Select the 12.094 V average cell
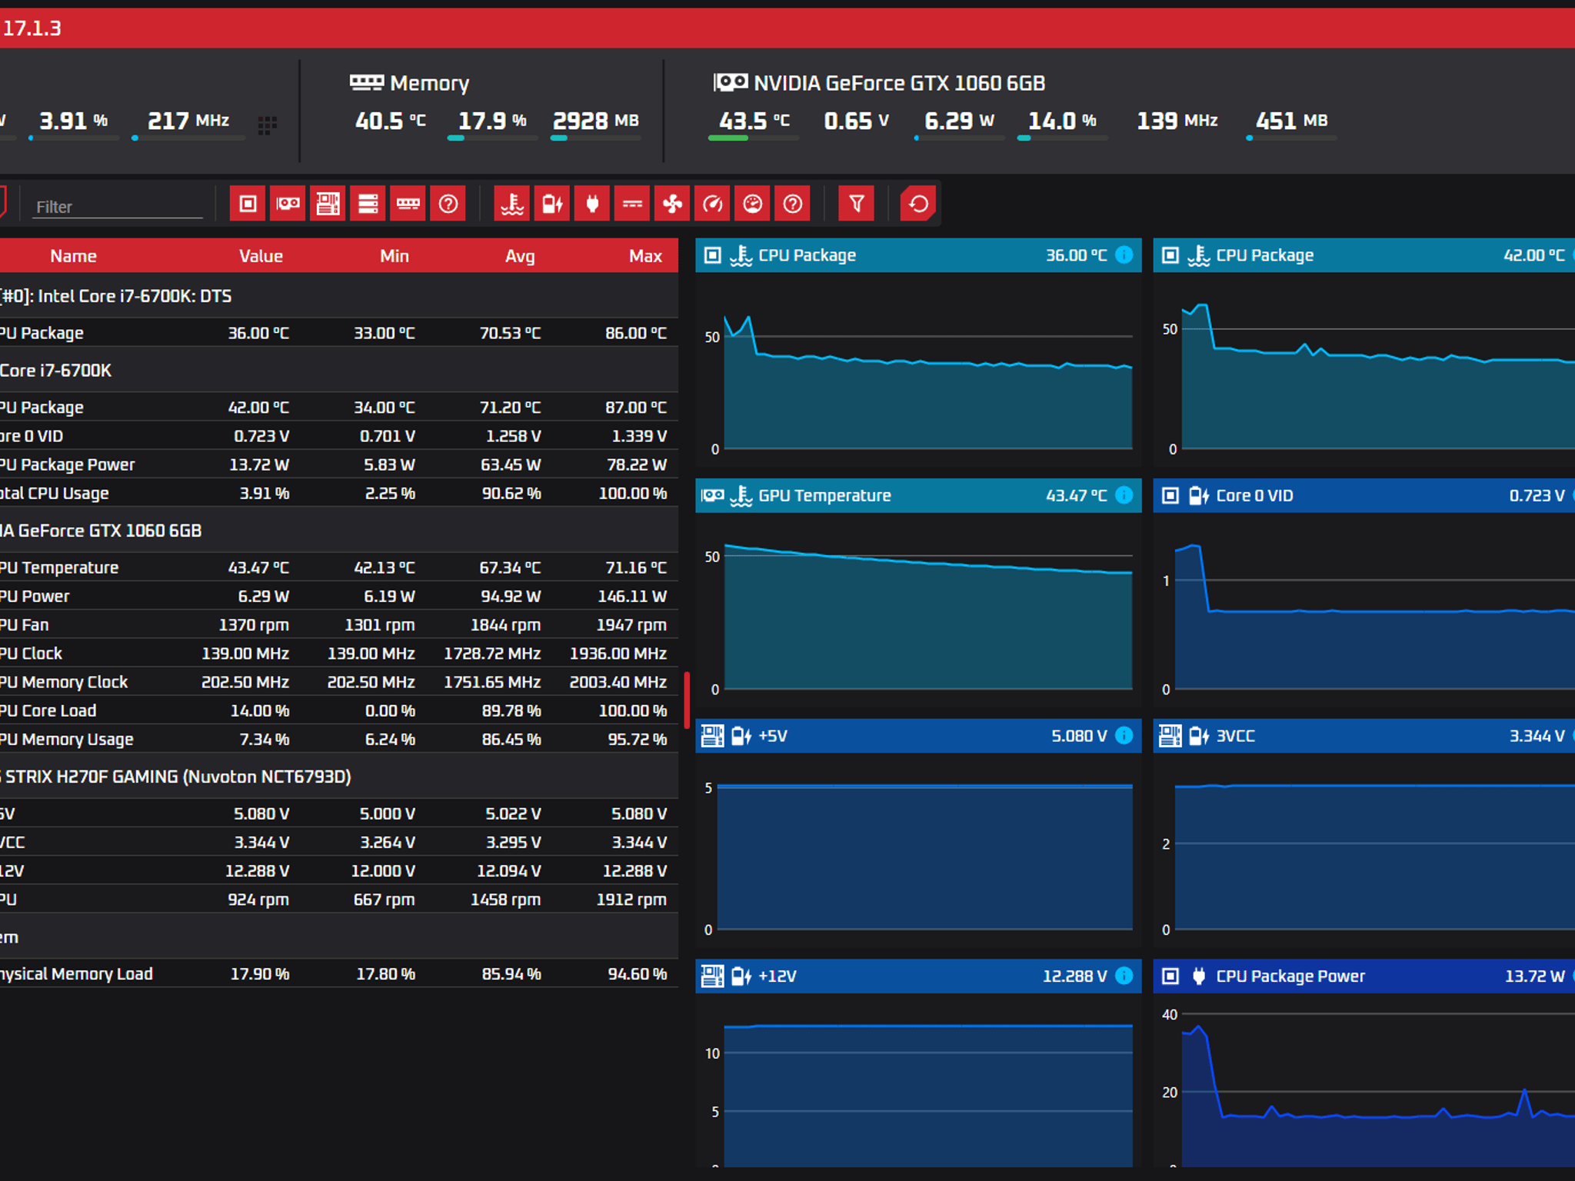This screenshot has height=1181, width=1575. [x=509, y=871]
